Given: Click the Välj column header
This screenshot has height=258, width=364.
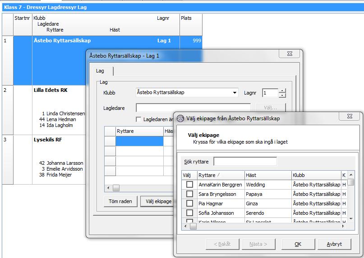Looking at the screenshot, I should point(189,175).
